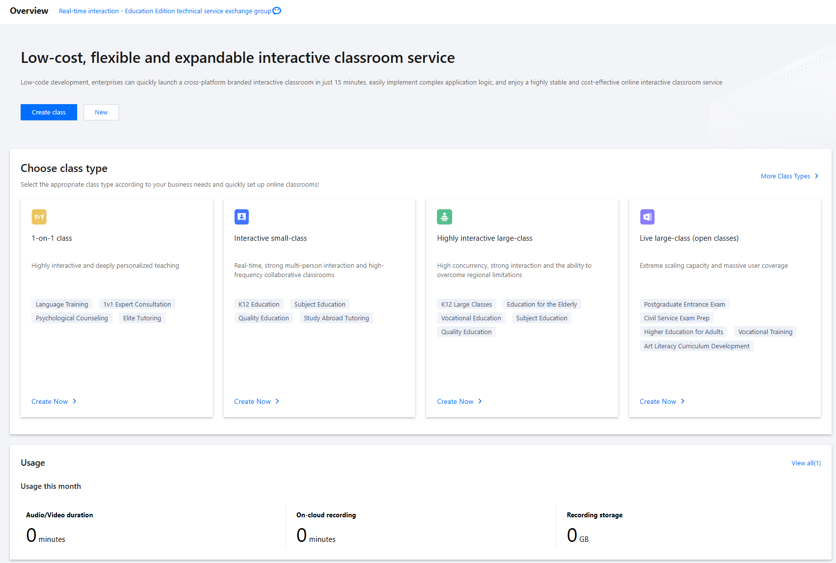The image size is (836, 563).
Task: Select the Education for the Elderly tag
Action: (x=542, y=305)
